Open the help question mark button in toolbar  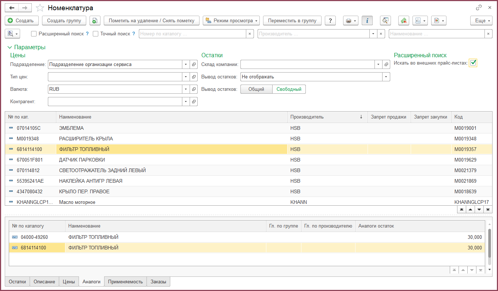(330, 21)
